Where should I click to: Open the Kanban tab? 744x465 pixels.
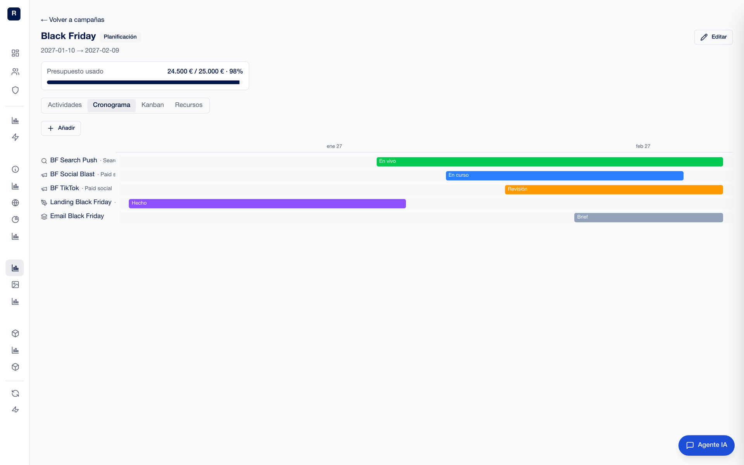[153, 105]
